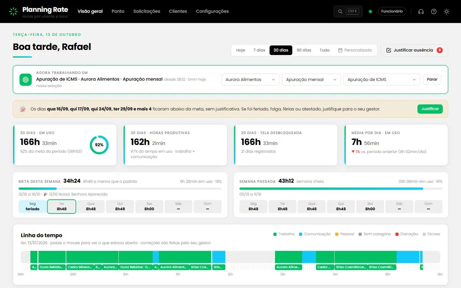
Task: Select the 90 dias period option
Action: click(x=304, y=50)
